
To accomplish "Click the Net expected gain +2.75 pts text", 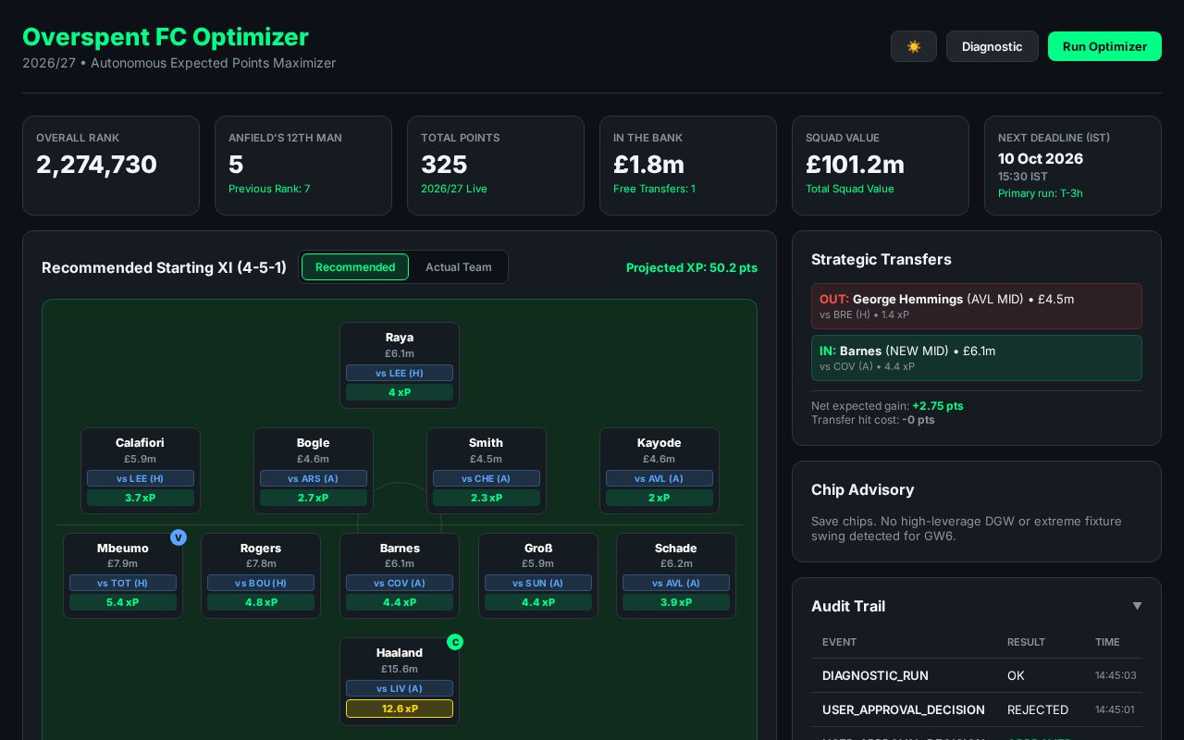I will (x=887, y=406).
